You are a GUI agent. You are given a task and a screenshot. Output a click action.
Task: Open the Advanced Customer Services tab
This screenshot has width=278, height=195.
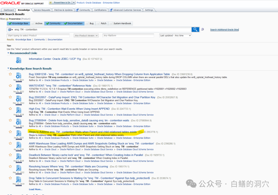pyautogui.click(x=126, y=10)
